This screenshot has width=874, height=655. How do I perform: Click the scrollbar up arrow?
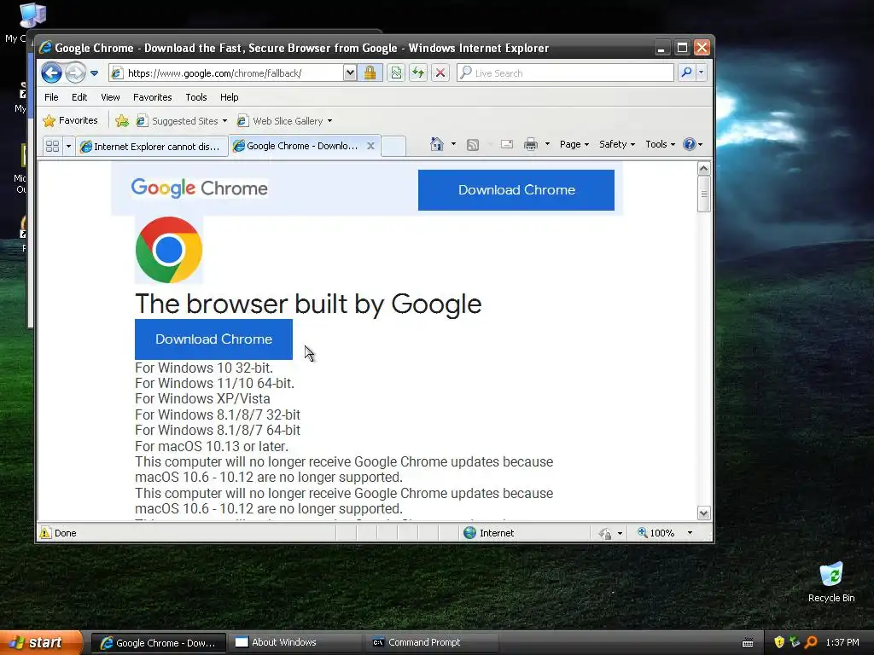[703, 168]
